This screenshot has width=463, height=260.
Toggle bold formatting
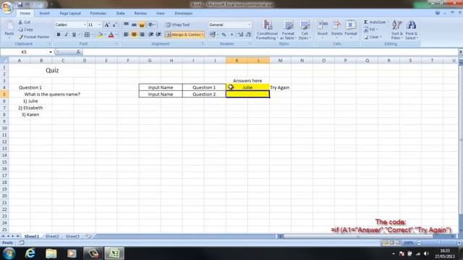[59, 35]
